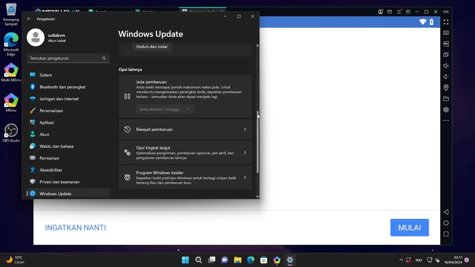Open MEmu multi-instance icon
Image resolution: width=475 pixels, height=267 pixels.
(446, 55)
